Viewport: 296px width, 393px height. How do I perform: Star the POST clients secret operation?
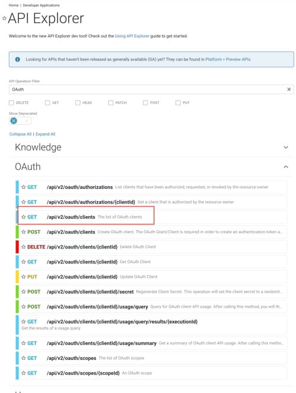(24, 292)
